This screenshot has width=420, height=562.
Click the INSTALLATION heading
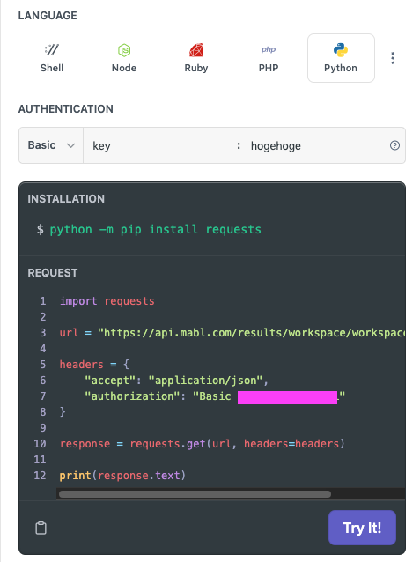(x=66, y=199)
